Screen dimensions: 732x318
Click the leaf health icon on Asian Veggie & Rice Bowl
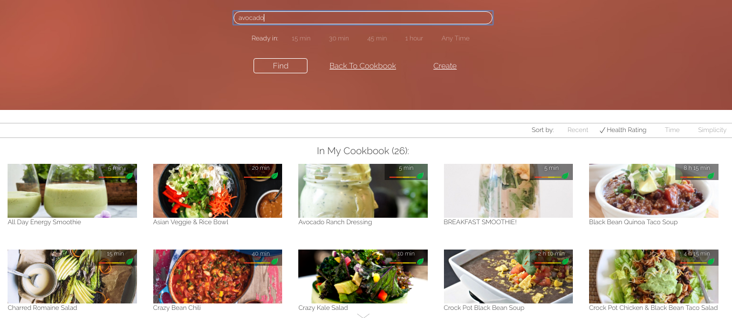(x=275, y=176)
